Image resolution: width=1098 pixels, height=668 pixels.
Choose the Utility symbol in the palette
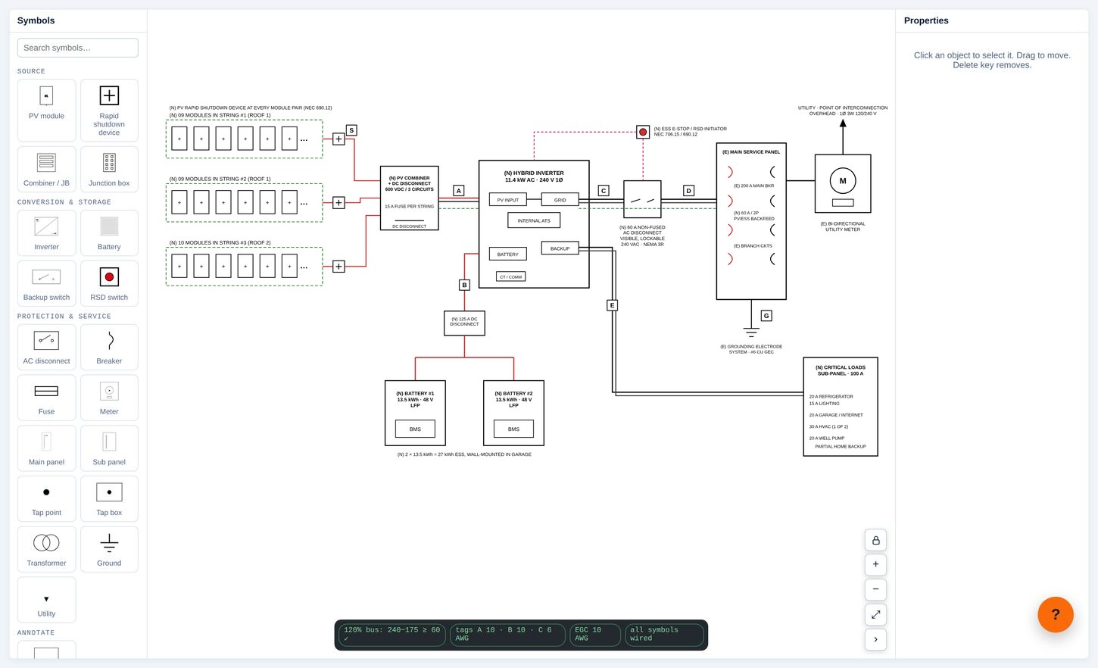(x=46, y=600)
